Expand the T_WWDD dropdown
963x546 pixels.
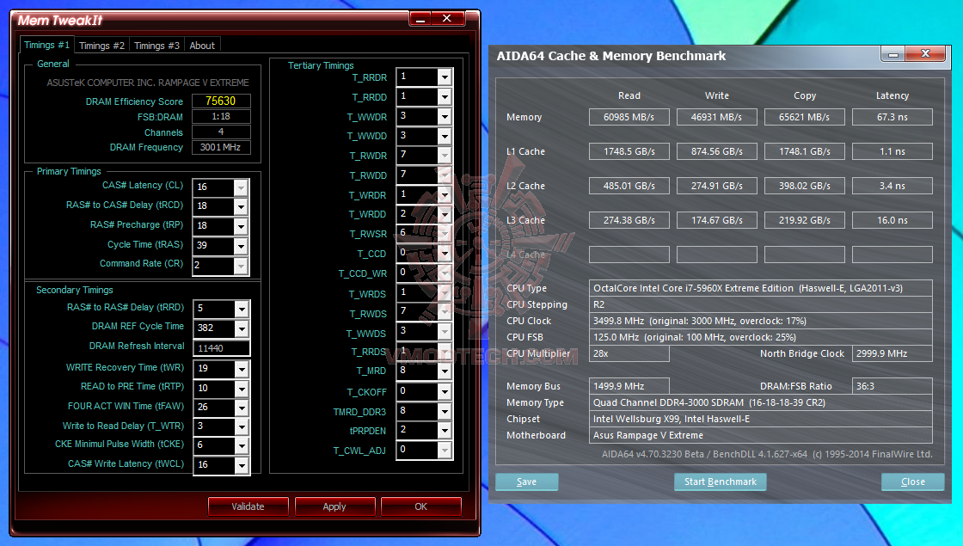[445, 136]
